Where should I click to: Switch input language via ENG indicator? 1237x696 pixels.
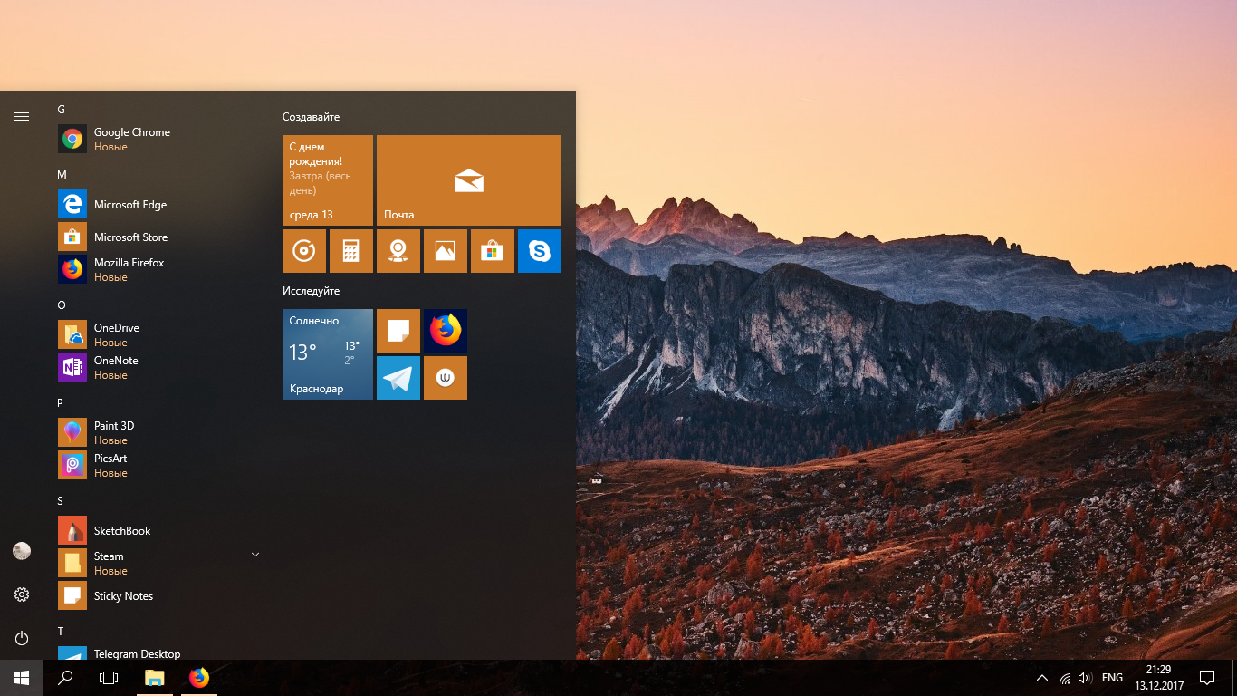1112,678
